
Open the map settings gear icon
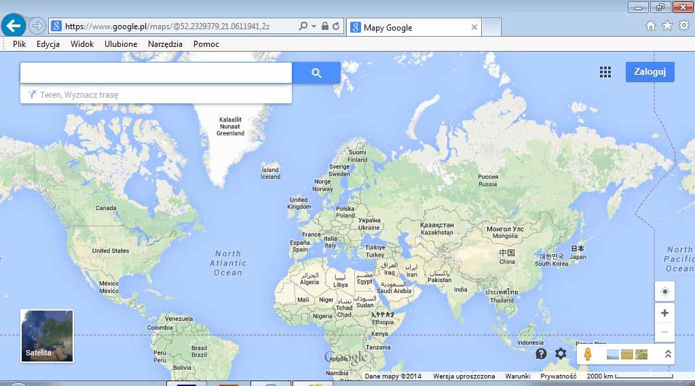pos(561,353)
